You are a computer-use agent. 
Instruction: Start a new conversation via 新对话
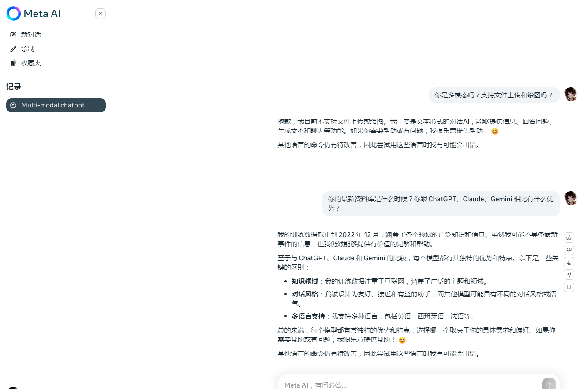[31, 35]
